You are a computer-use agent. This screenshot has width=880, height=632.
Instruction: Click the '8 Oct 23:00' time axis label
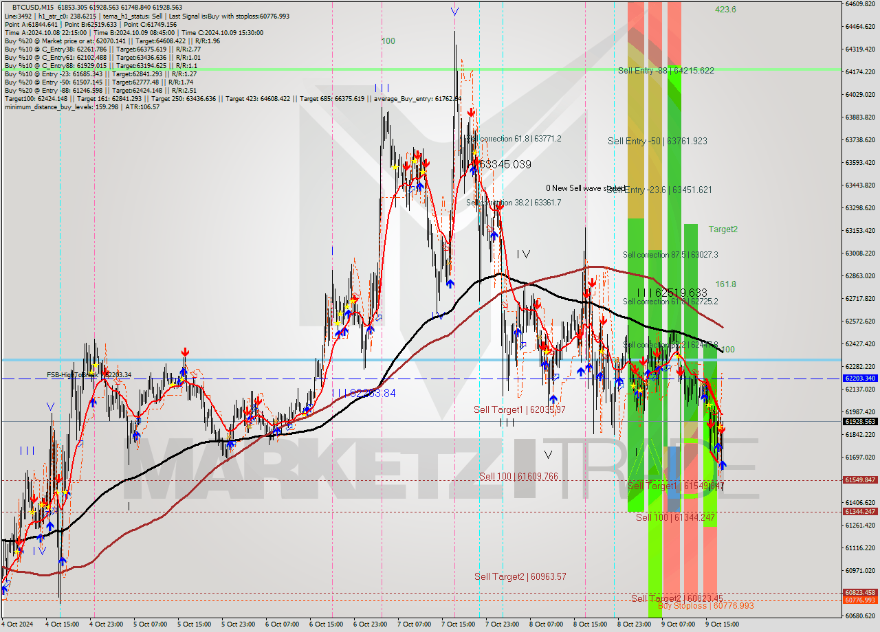pyautogui.click(x=634, y=624)
